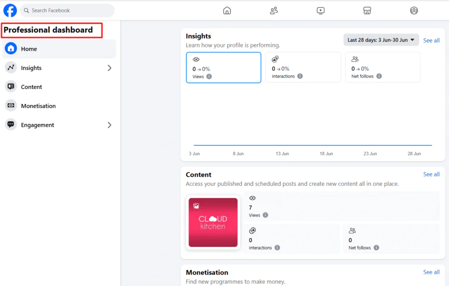Click the info icon beside Insights Net follows
449x286 pixels.
point(379,76)
